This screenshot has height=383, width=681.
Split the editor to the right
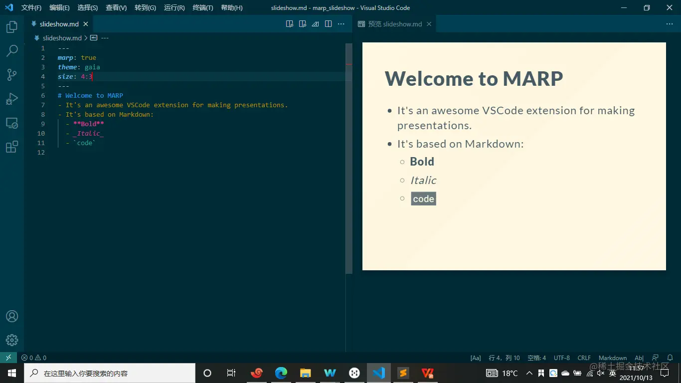pos(329,24)
